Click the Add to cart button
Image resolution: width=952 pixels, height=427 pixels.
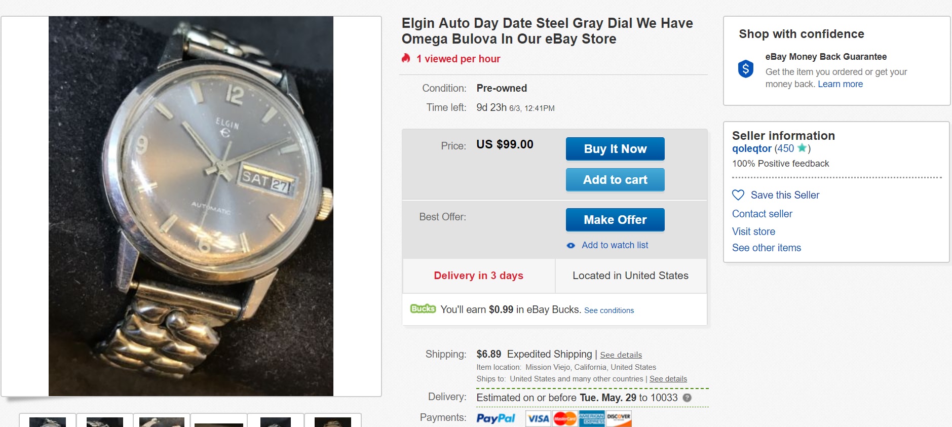pos(615,180)
